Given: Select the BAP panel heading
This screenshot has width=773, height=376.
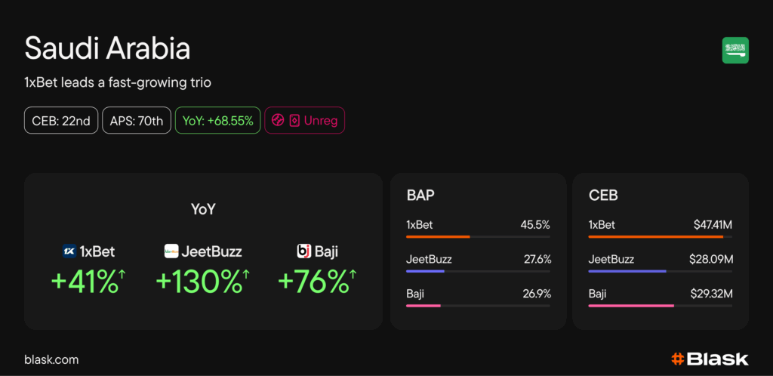Looking at the screenshot, I should (x=420, y=196).
